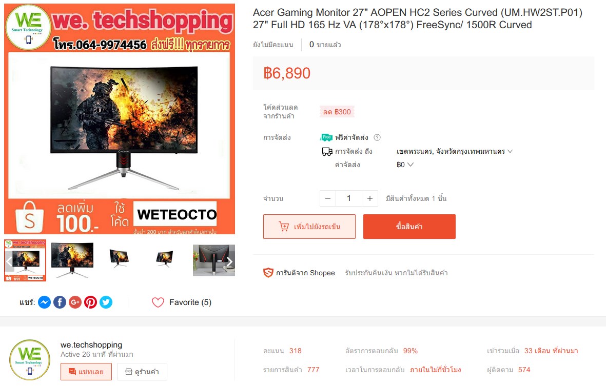Click the heart Favorite icon
The width and height of the screenshot is (606, 386).
[x=158, y=302]
